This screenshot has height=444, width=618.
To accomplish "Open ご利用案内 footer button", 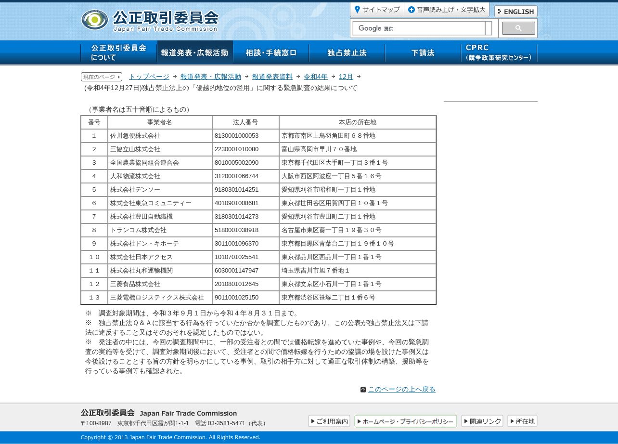I will click(x=329, y=421).
